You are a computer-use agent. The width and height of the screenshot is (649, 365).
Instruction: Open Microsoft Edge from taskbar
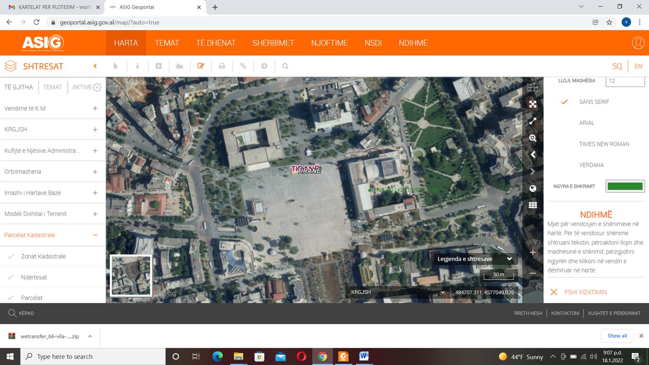point(217,356)
